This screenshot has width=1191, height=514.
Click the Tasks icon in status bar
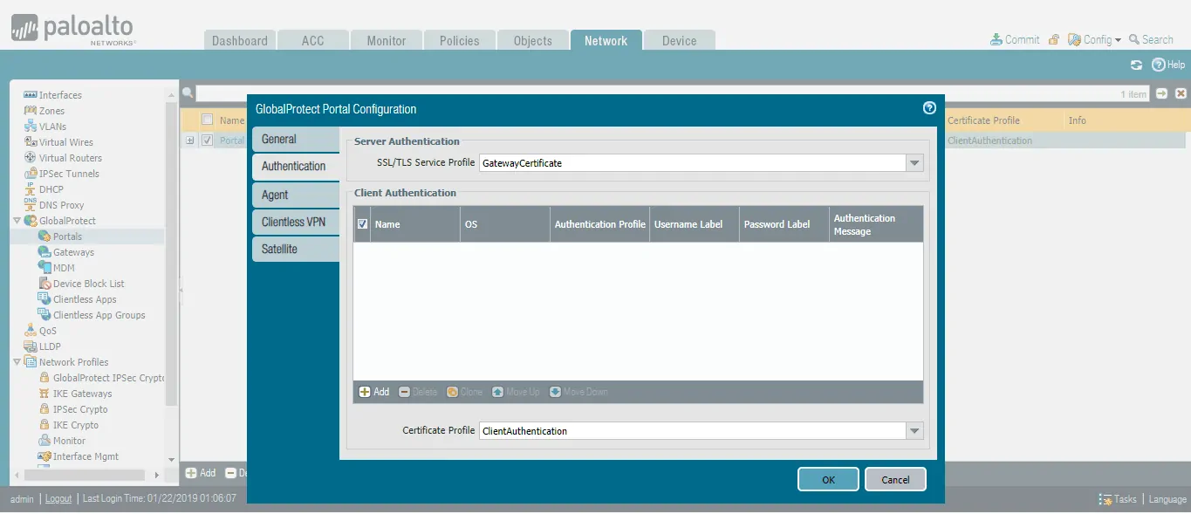click(1105, 499)
